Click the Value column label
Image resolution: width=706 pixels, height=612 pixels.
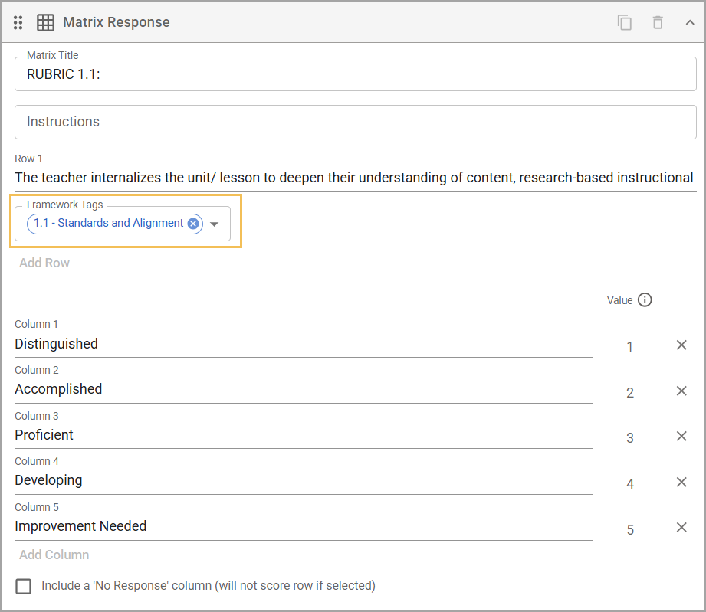[619, 300]
